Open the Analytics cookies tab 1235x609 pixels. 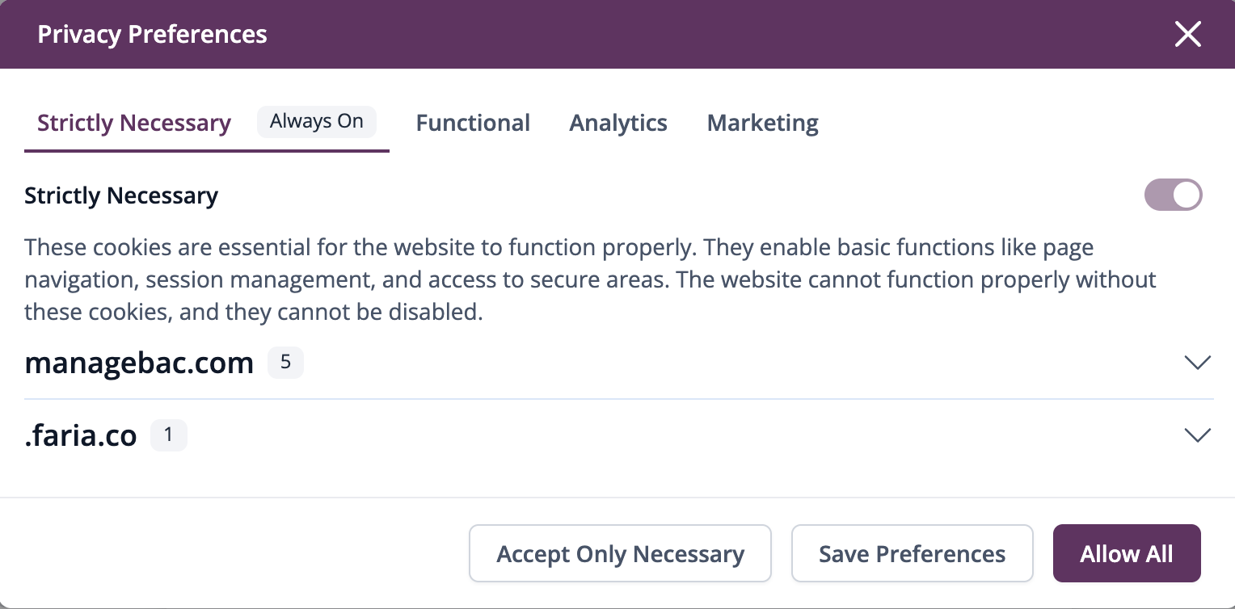coord(618,123)
